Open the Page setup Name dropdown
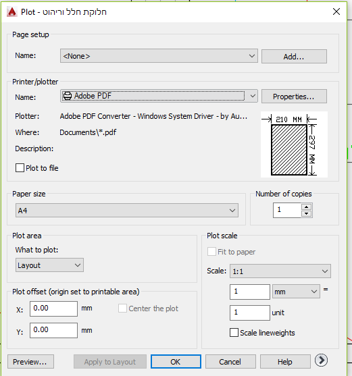352x376 pixels. (x=159, y=56)
